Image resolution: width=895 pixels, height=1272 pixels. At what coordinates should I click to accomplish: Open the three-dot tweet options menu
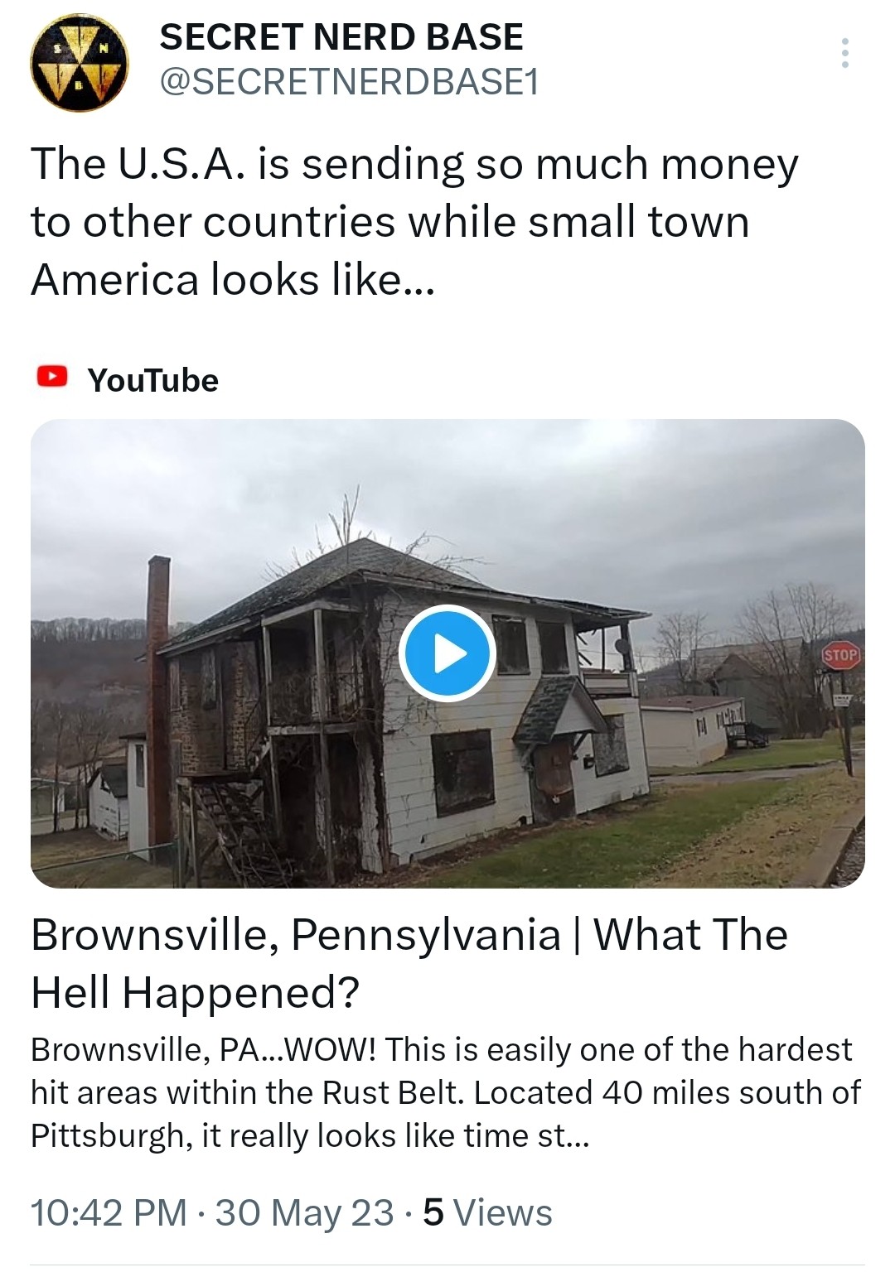click(844, 53)
